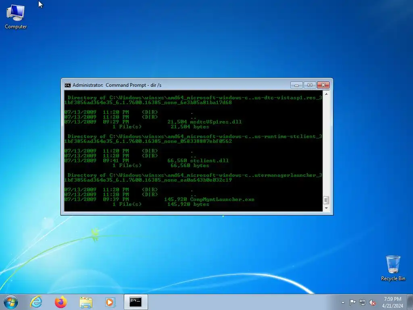Click the stclient.dll file name
The height and width of the screenshot is (310, 413).
(209, 161)
